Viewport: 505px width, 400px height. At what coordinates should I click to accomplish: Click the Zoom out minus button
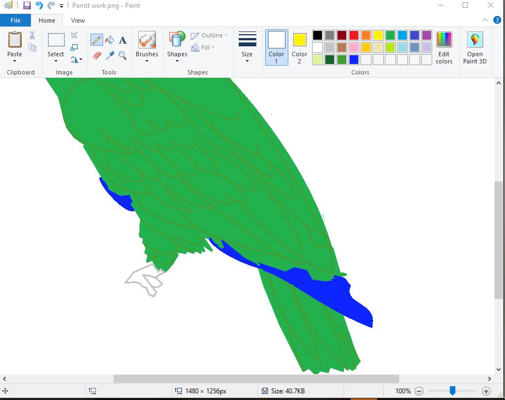pos(418,391)
